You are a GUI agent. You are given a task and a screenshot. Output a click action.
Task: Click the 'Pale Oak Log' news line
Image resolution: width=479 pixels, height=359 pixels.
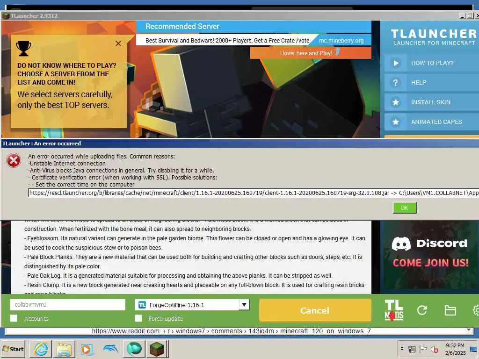(x=178, y=276)
